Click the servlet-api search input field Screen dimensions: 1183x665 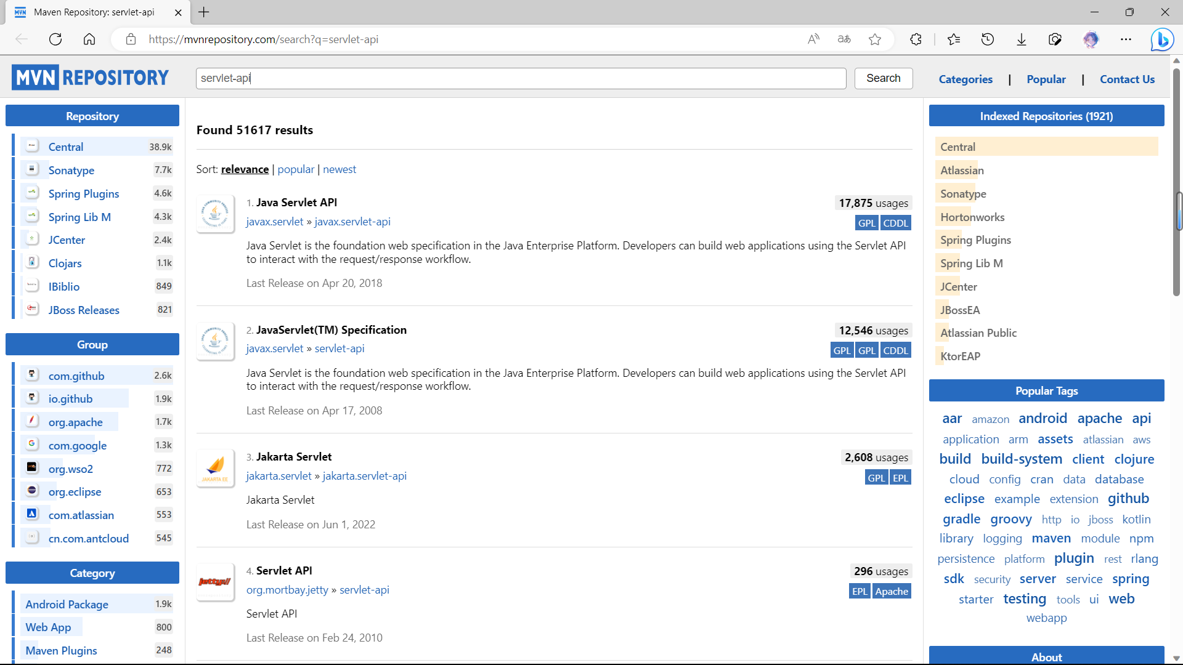click(521, 78)
